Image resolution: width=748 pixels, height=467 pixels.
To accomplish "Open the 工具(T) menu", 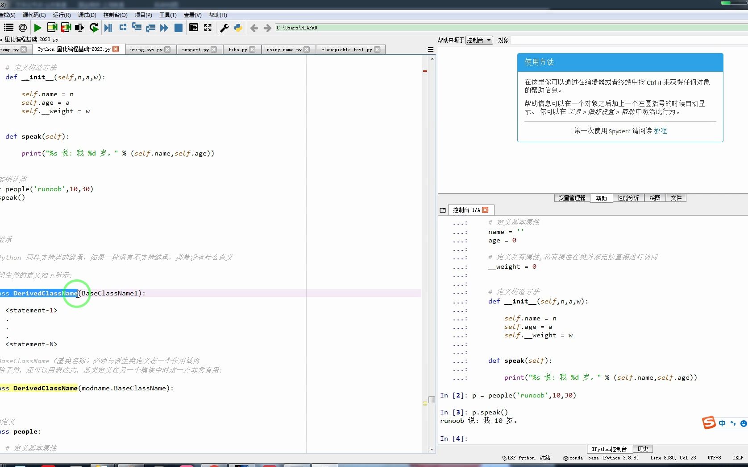I will [x=168, y=15].
